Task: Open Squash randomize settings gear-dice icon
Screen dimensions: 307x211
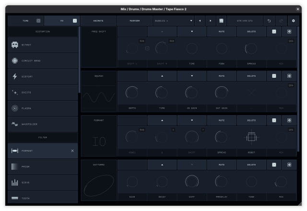Action: [x=289, y=76]
